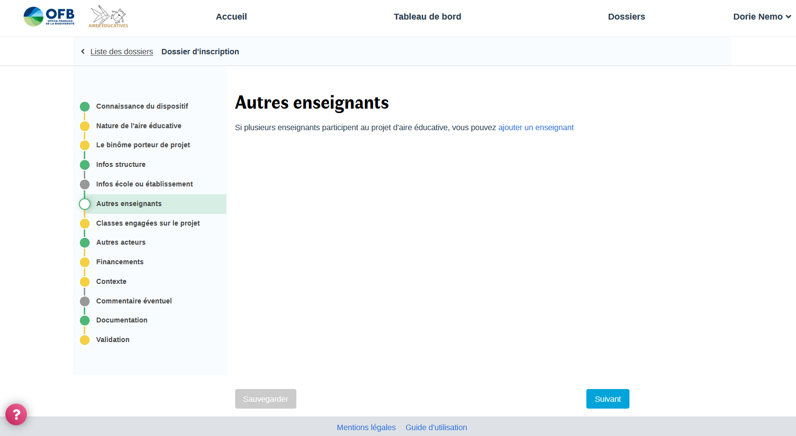Viewport: 796px width, 436px height.
Task: Open the Guide d'utilisation footer link
Action: click(x=436, y=427)
